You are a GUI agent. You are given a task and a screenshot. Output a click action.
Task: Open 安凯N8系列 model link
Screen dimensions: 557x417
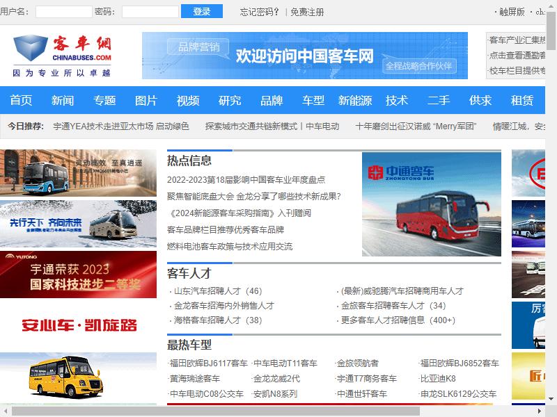(275, 393)
